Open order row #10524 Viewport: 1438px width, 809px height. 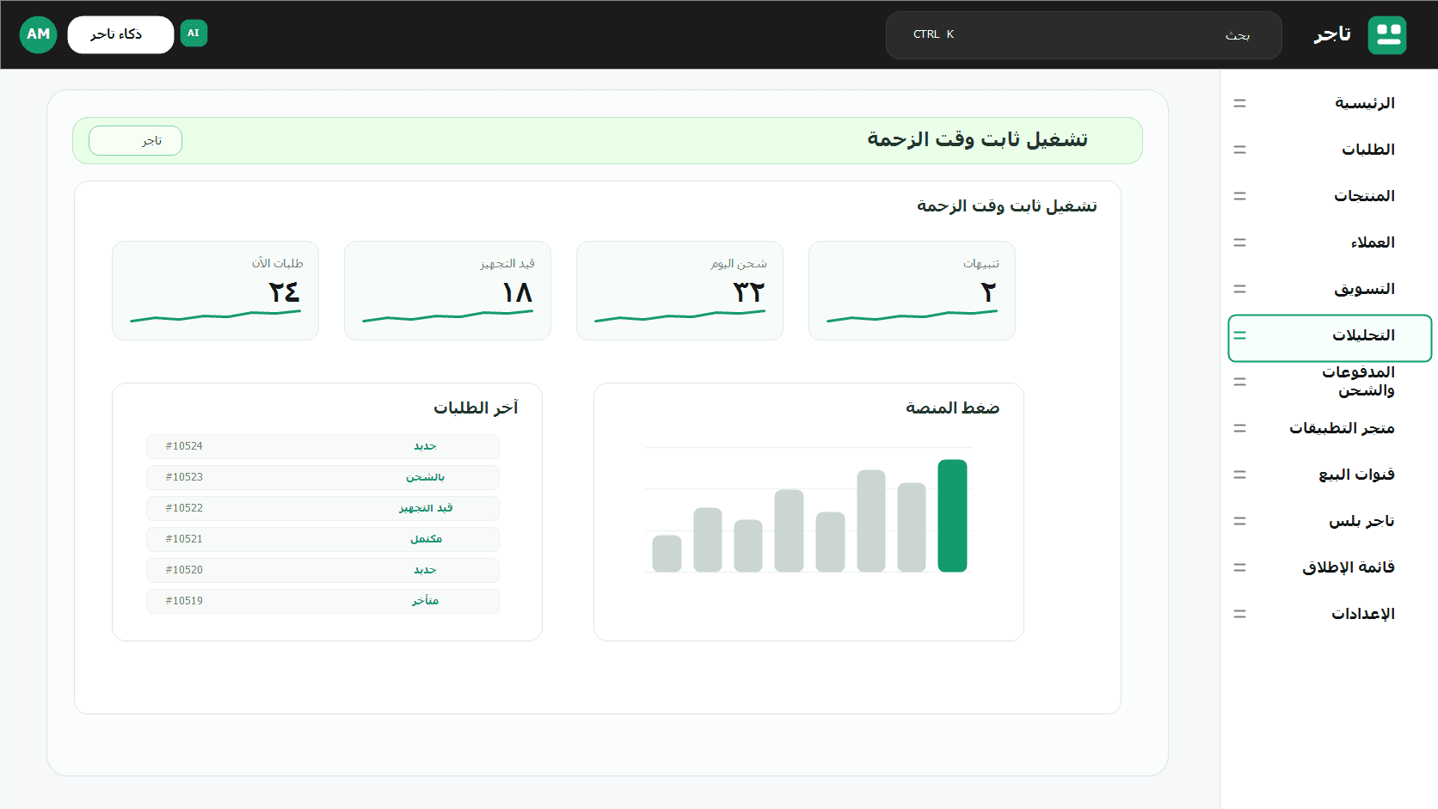click(323, 446)
